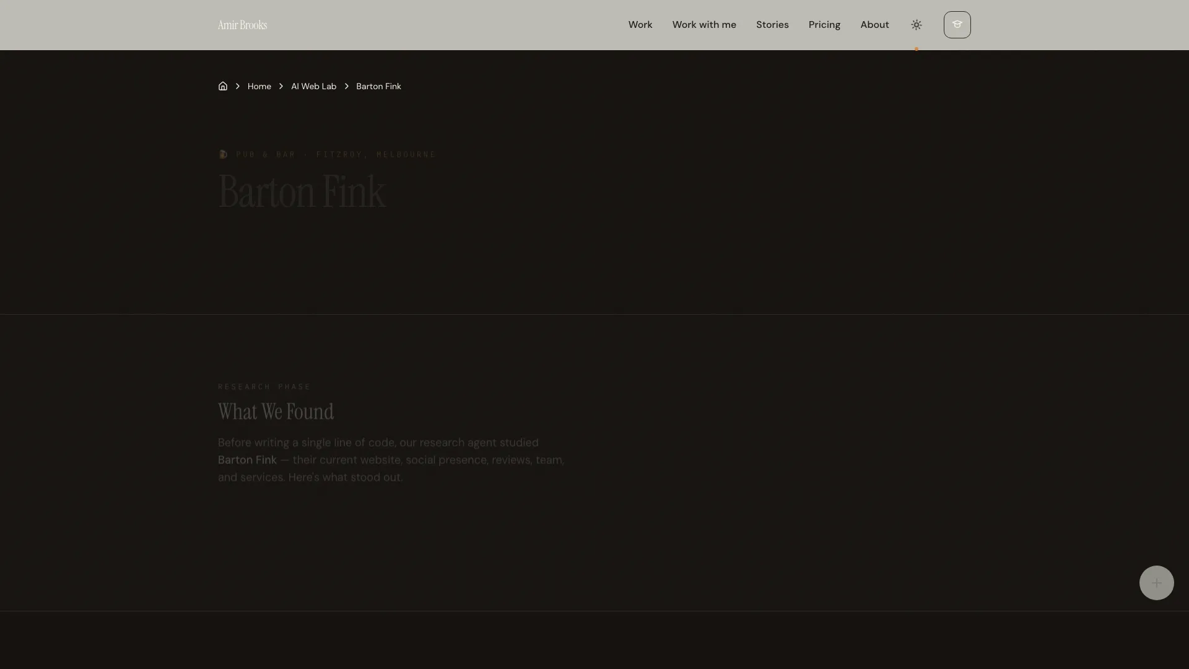Navigate to Pricing
The image size is (1189, 669).
click(x=824, y=25)
